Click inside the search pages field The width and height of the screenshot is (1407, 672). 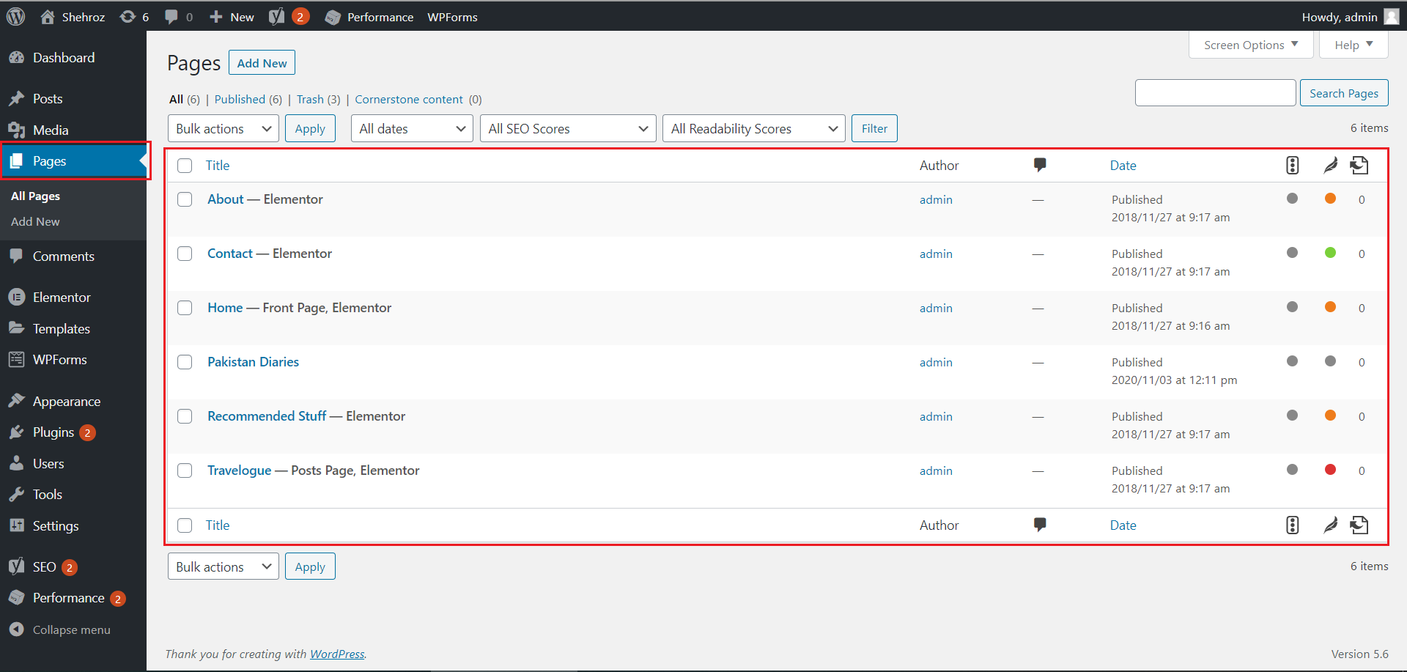(1215, 92)
